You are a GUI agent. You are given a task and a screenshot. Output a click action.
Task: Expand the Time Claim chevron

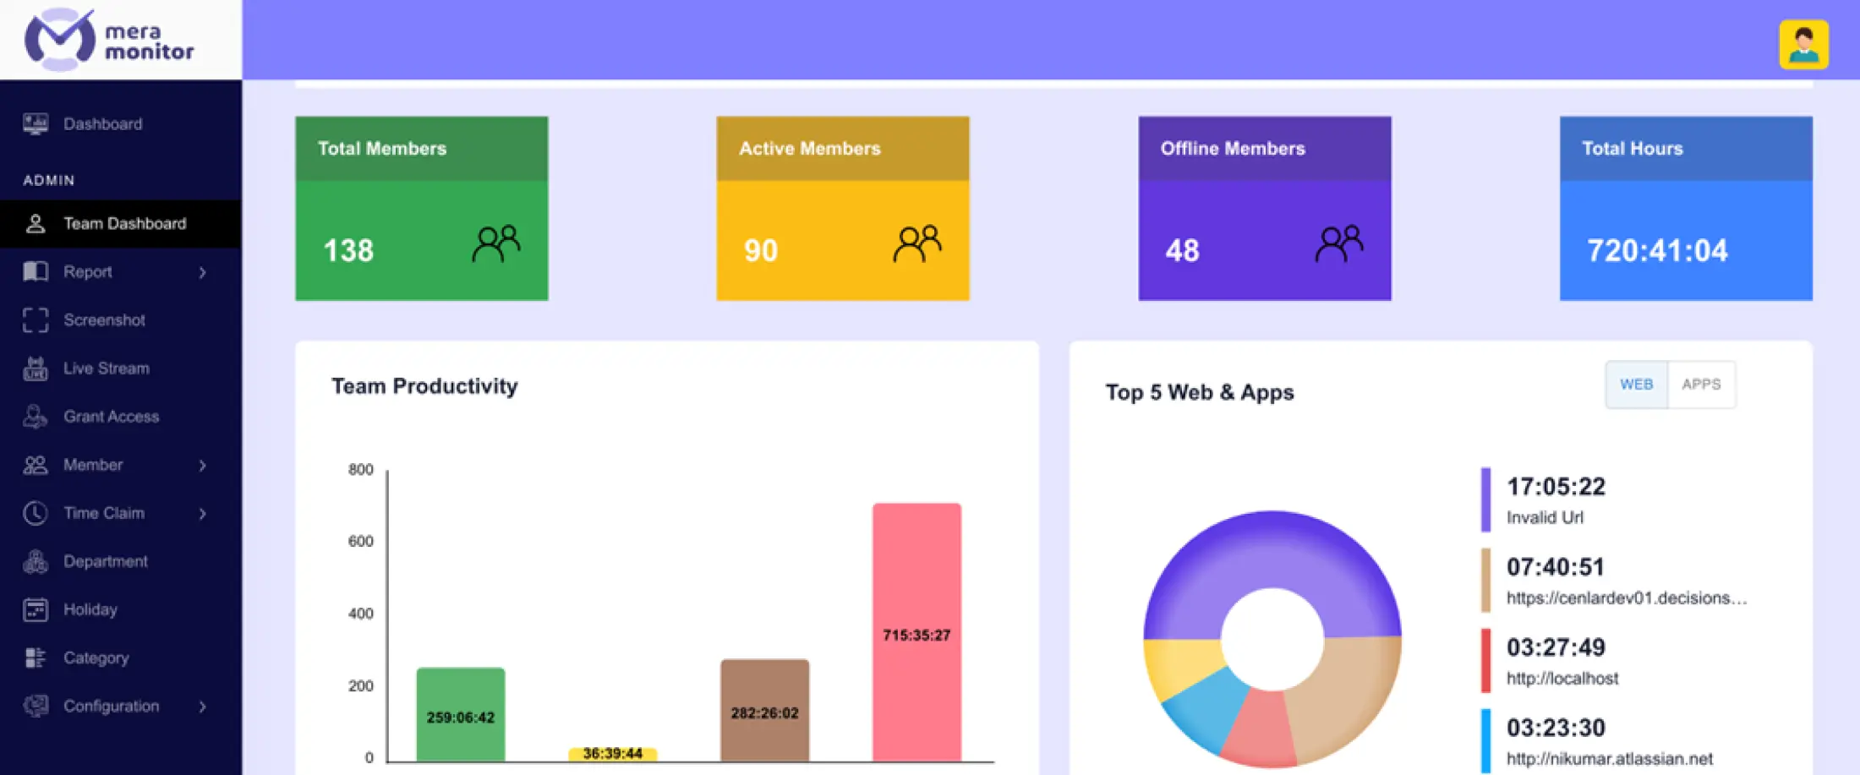point(203,514)
